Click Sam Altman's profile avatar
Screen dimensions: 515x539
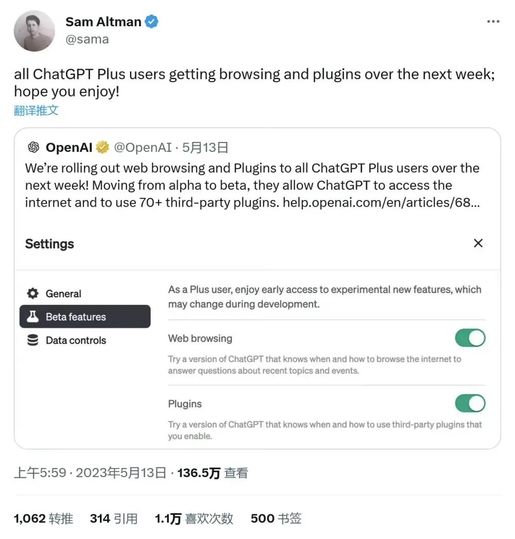(34, 31)
